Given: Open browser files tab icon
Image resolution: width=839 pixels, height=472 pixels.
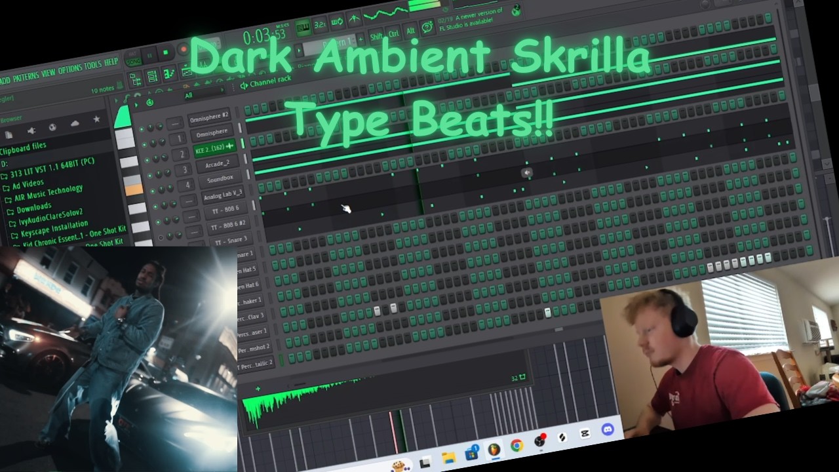Looking at the screenshot, I should tap(9, 134).
